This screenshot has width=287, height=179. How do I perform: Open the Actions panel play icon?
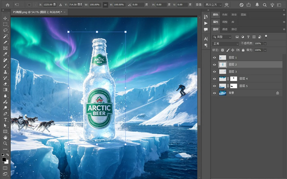pos(206,23)
